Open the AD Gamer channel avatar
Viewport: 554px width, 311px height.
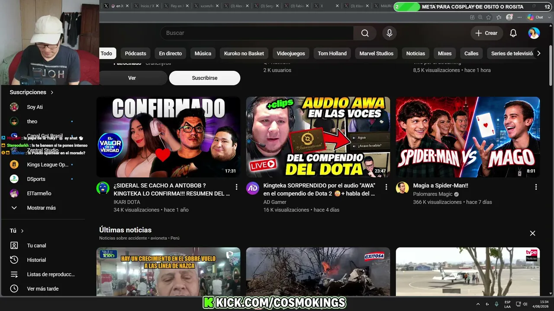click(253, 188)
